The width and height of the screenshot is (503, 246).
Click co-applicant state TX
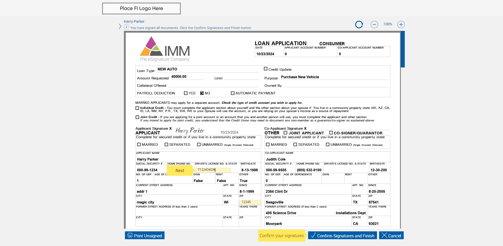pos(355,202)
